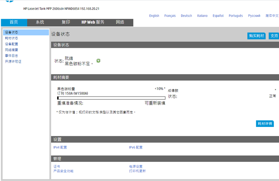Open the IPv4 配置 link
This screenshot has width=279, height=181.
point(60,148)
